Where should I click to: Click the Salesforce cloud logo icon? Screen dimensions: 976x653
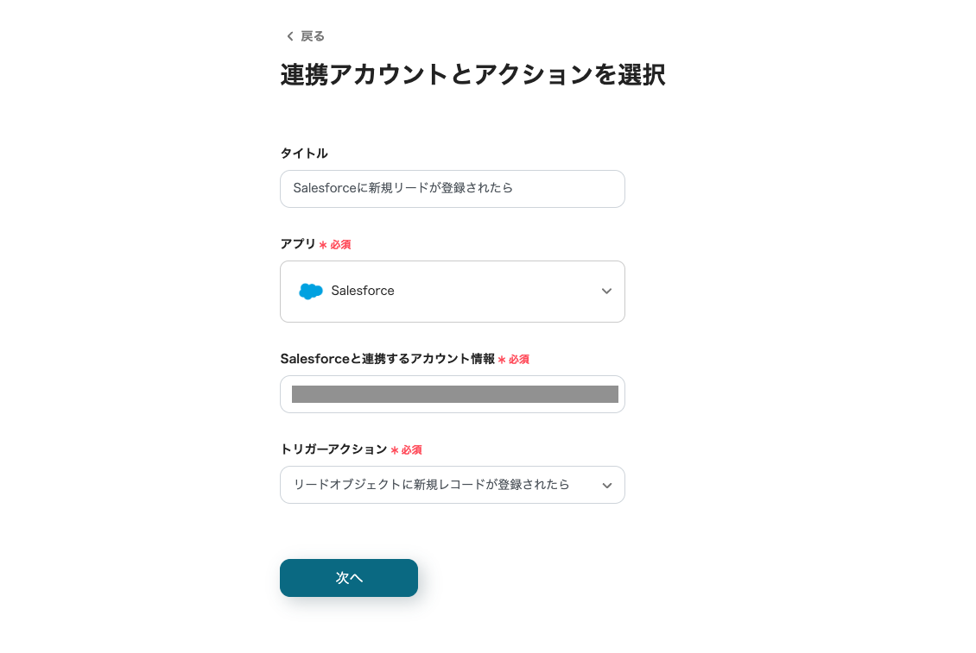pos(310,292)
